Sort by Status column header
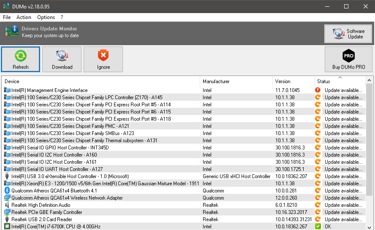This screenshot has height=230, width=375. [340, 81]
